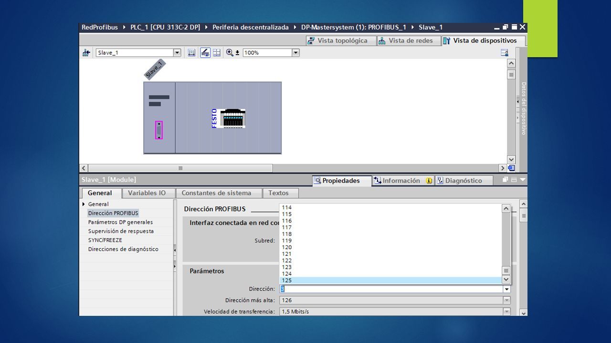Click the device view settings icon in the toolbar
The image size is (611, 343).
point(505,53)
